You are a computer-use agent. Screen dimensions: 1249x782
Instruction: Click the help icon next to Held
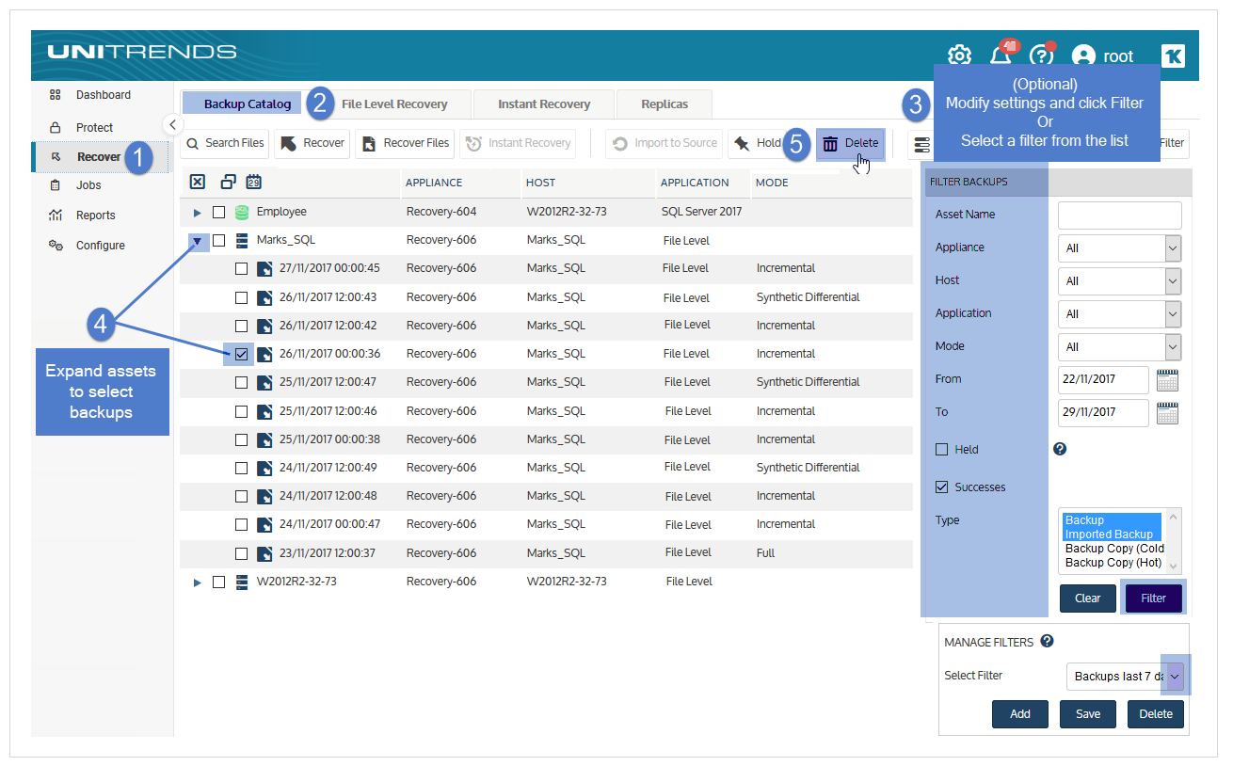pyautogui.click(x=1059, y=449)
